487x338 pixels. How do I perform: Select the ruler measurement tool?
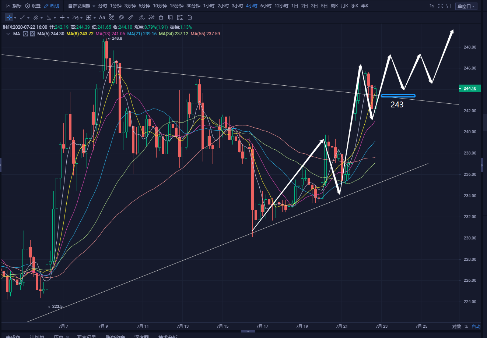coord(131,17)
